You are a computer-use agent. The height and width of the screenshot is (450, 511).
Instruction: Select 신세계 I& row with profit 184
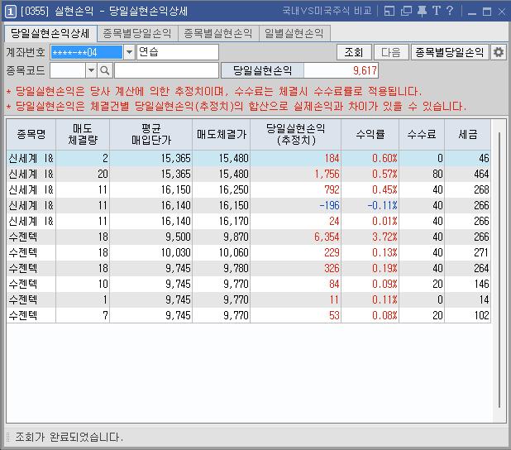point(248,159)
